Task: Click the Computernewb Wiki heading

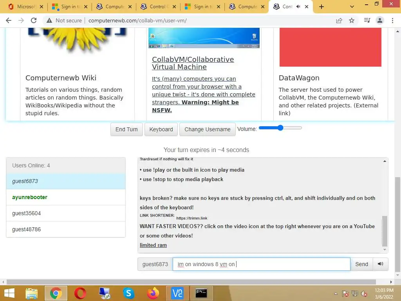Action: coord(61,78)
